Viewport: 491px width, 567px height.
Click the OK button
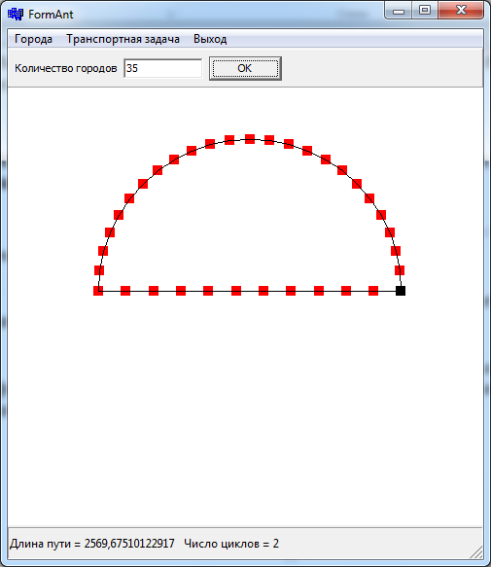(x=245, y=68)
